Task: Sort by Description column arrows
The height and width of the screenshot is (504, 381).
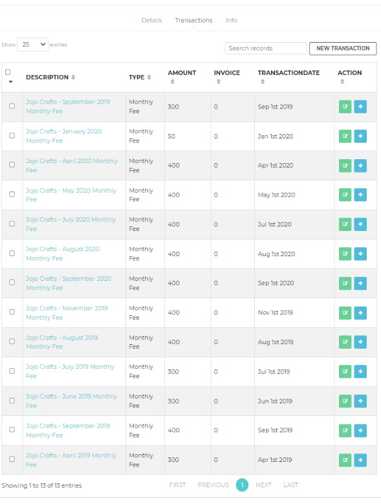Action: (73, 77)
